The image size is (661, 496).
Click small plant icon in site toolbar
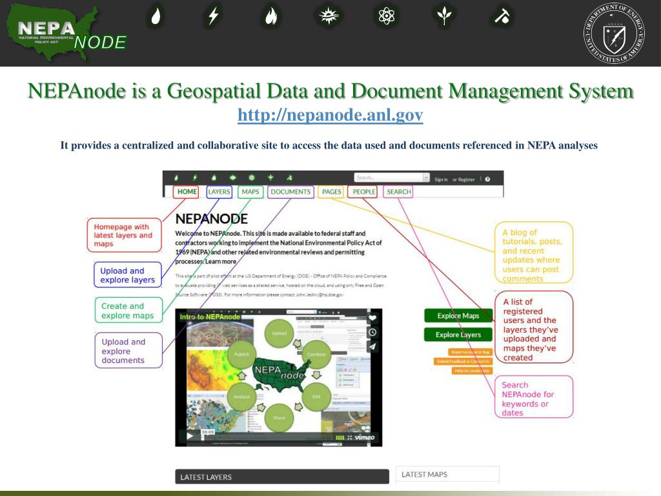point(270,178)
